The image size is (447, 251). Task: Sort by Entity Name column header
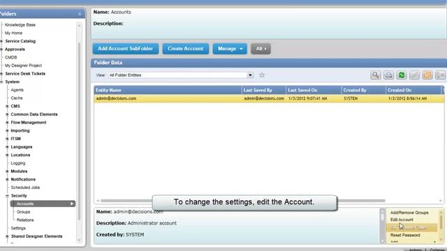click(168, 90)
